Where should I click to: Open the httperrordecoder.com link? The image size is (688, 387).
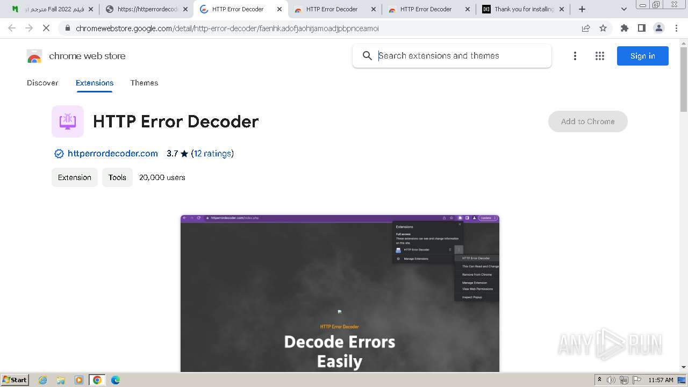(113, 154)
